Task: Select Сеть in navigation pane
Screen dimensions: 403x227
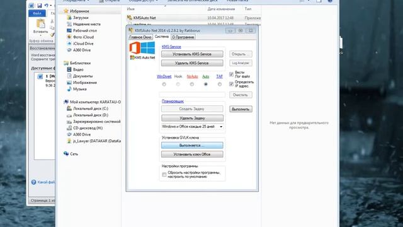Action: pos(74,154)
